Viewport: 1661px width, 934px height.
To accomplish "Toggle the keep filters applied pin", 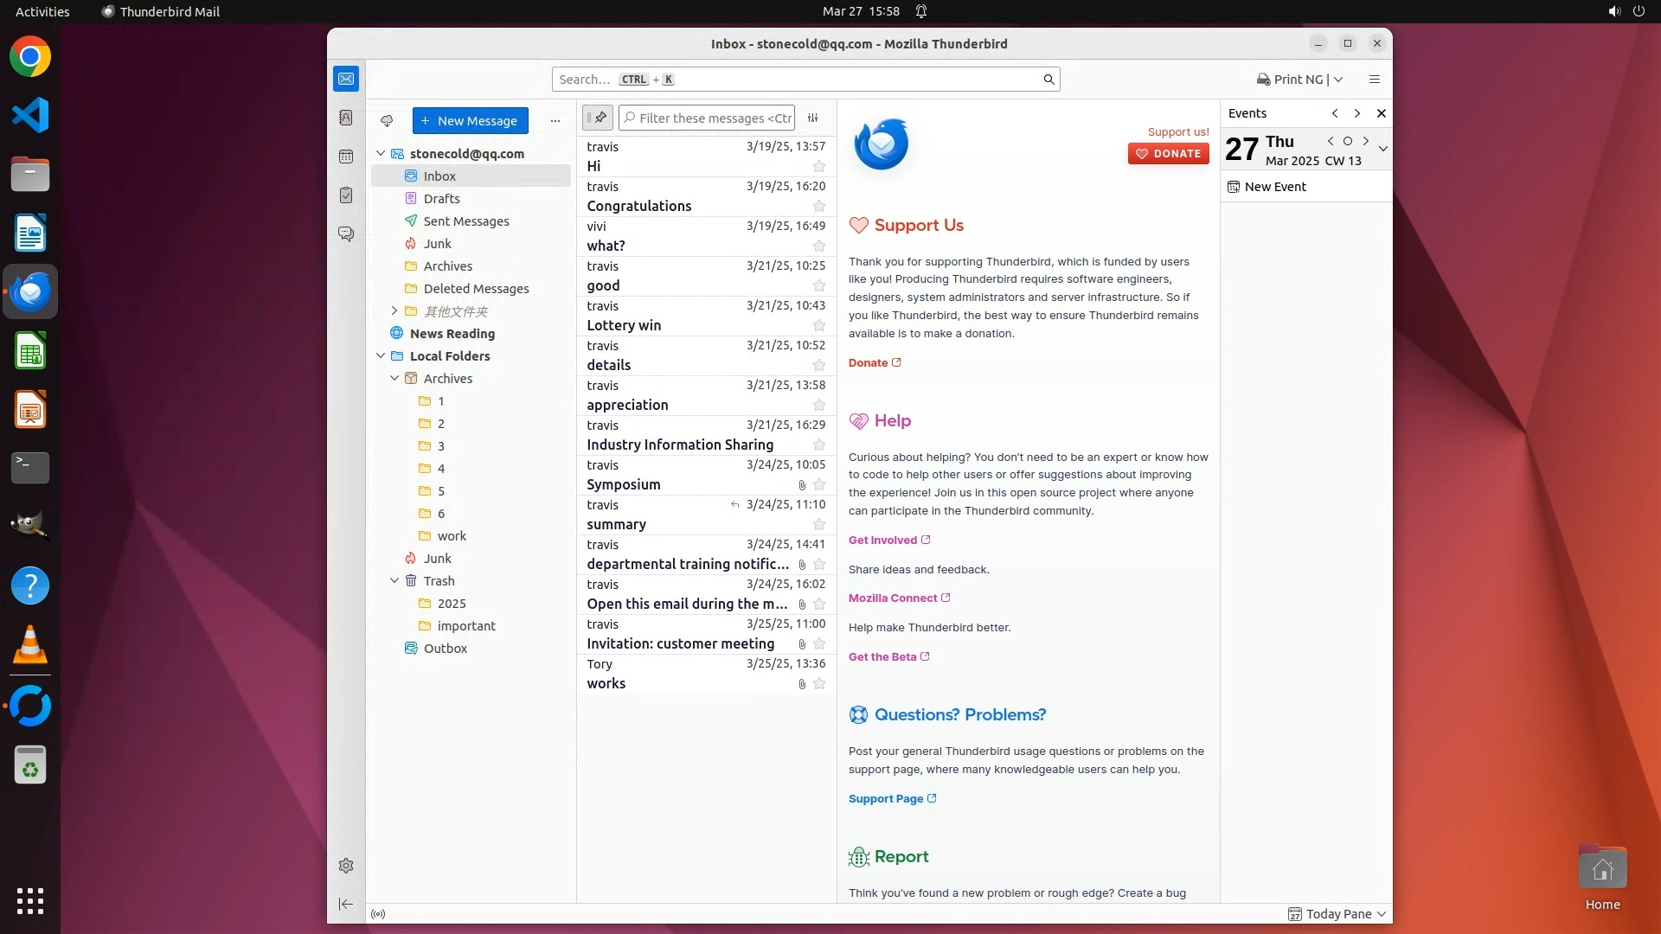I will coord(598,118).
